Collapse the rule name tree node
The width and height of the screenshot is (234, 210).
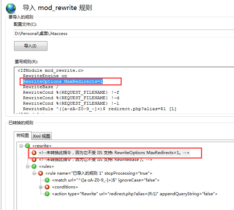34,173
